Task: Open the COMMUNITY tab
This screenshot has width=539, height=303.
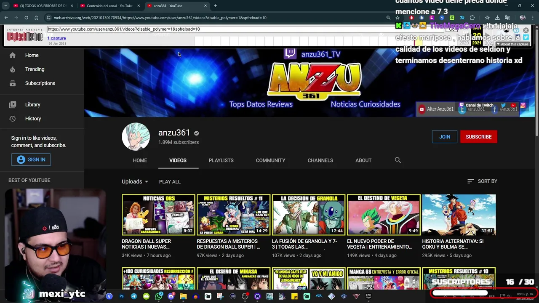Action: click(270, 160)
